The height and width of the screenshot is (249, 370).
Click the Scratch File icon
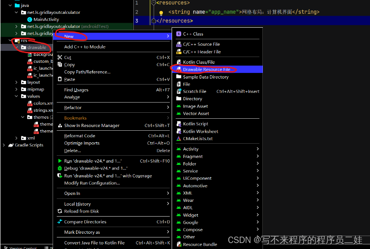coord(179,91)
